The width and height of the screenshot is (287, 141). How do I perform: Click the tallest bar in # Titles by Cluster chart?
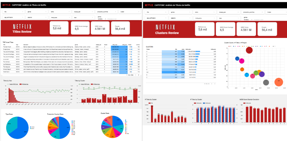click(152, 114)
